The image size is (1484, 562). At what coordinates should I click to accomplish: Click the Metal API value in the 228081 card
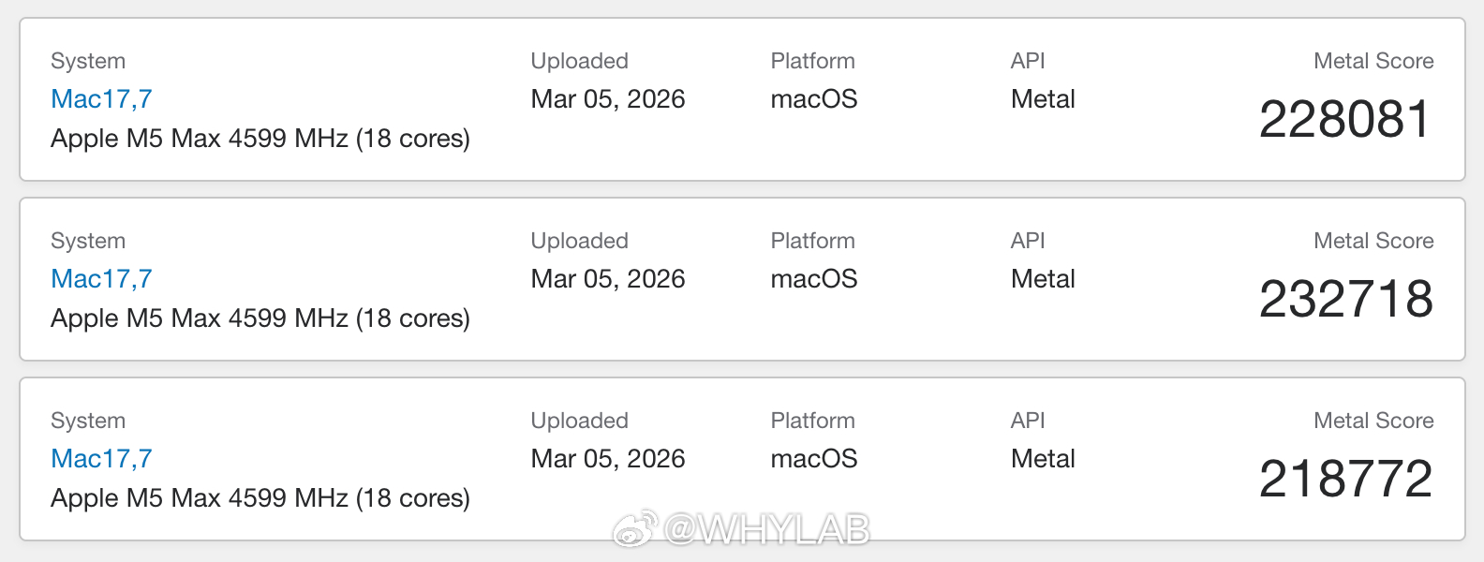1043,99
